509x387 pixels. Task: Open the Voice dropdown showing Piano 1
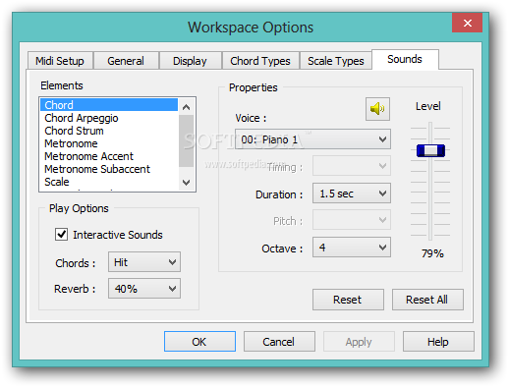click(312, 139)
